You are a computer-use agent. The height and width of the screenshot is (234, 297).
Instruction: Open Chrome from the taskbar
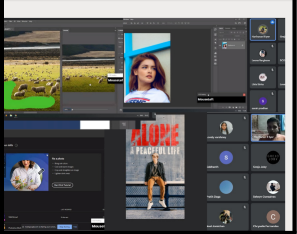click(15, 115)
